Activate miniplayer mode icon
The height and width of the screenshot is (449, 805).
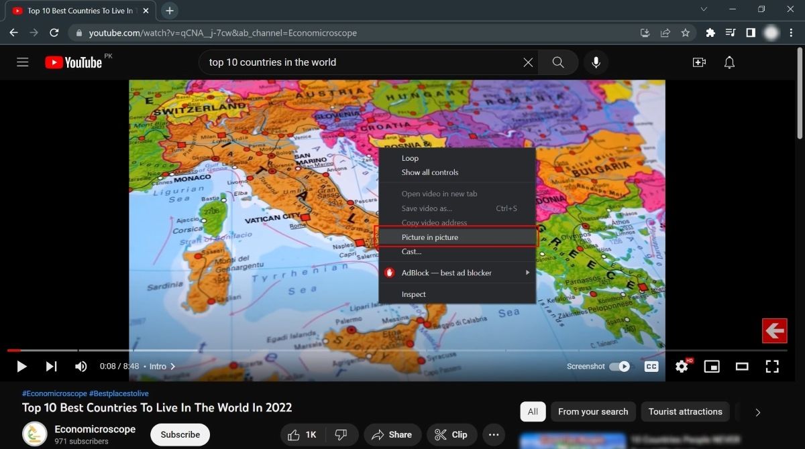click(712, 367)
